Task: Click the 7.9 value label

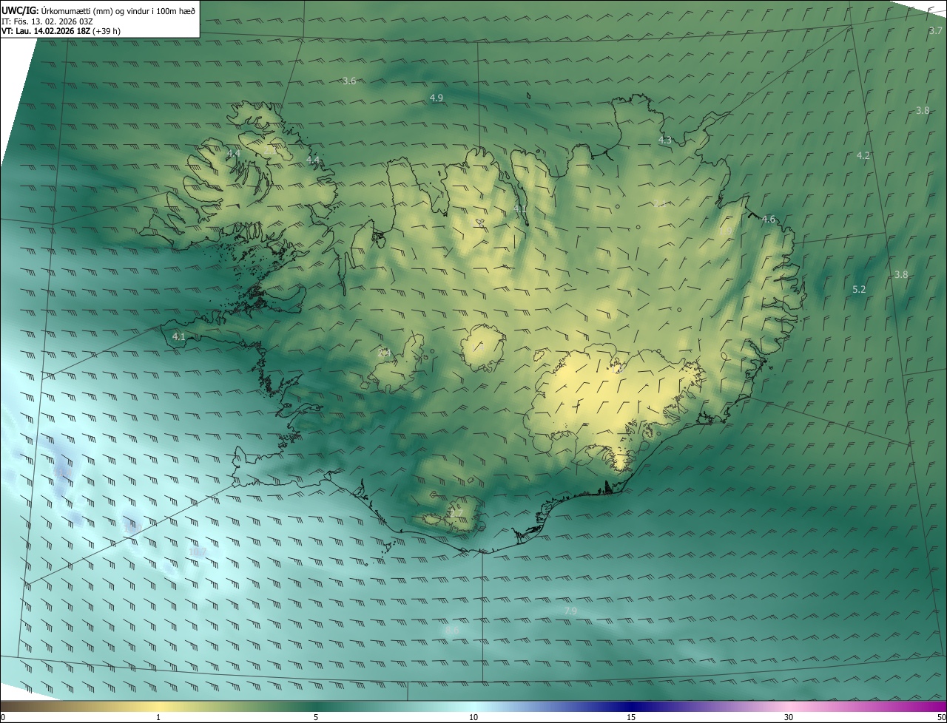Action: click(x=570, y=611)
